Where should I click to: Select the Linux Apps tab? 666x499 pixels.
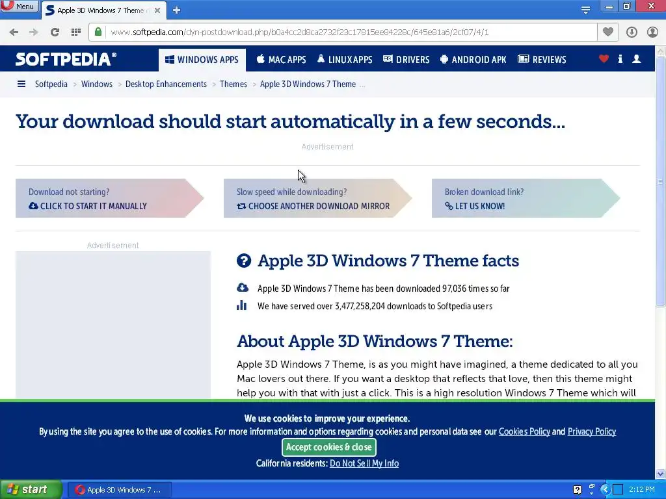coord(345,59)
